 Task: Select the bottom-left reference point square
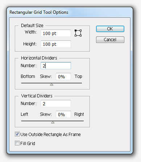(76, 35)
